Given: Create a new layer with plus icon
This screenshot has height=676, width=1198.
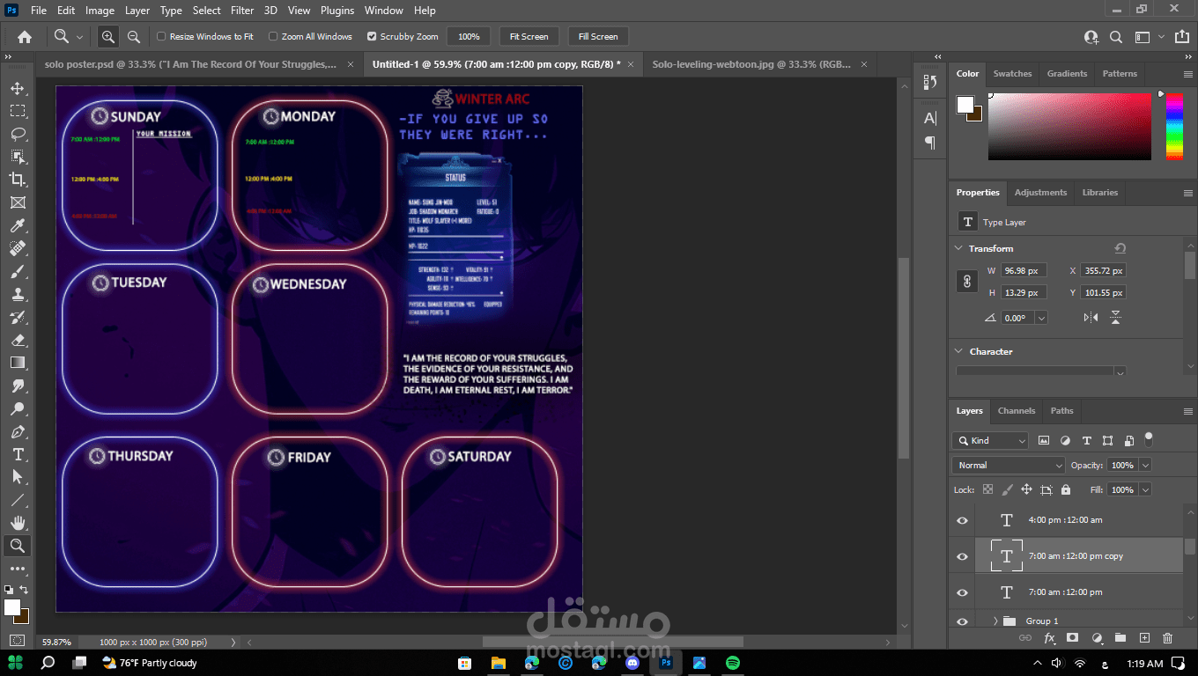Looking at the screenshot, I should tap(1144, 638).
